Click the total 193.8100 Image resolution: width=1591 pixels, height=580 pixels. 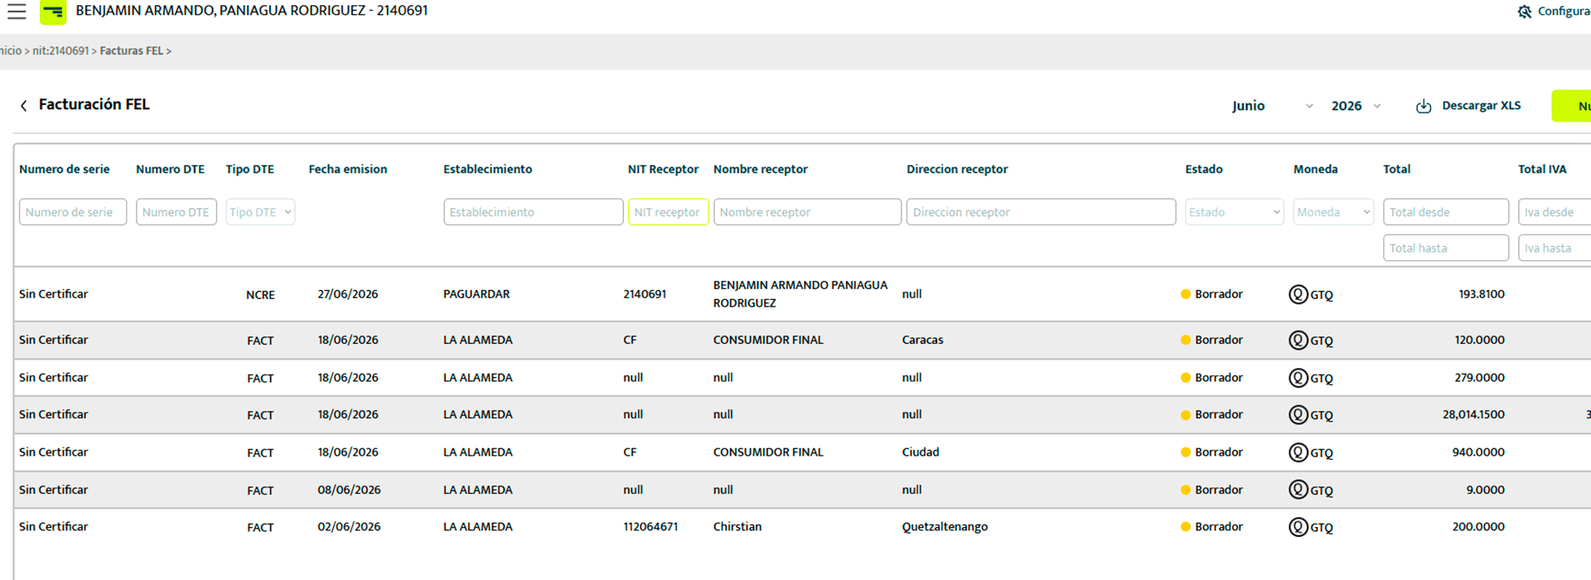[x=1482, y=294]
